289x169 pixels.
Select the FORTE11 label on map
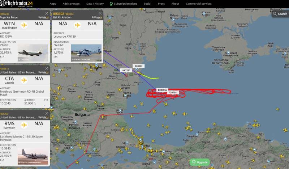[x=173, y=93]
